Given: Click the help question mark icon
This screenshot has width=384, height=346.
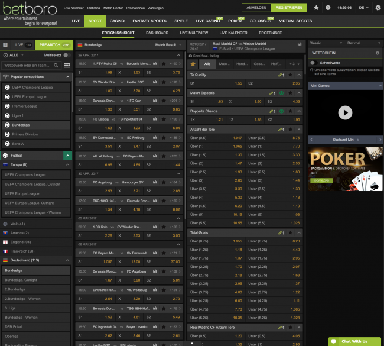Looking at the screenshot, I should (328, 8).
